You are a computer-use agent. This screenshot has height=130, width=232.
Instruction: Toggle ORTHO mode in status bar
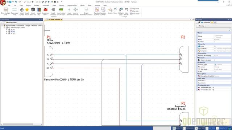pos(188,128)
